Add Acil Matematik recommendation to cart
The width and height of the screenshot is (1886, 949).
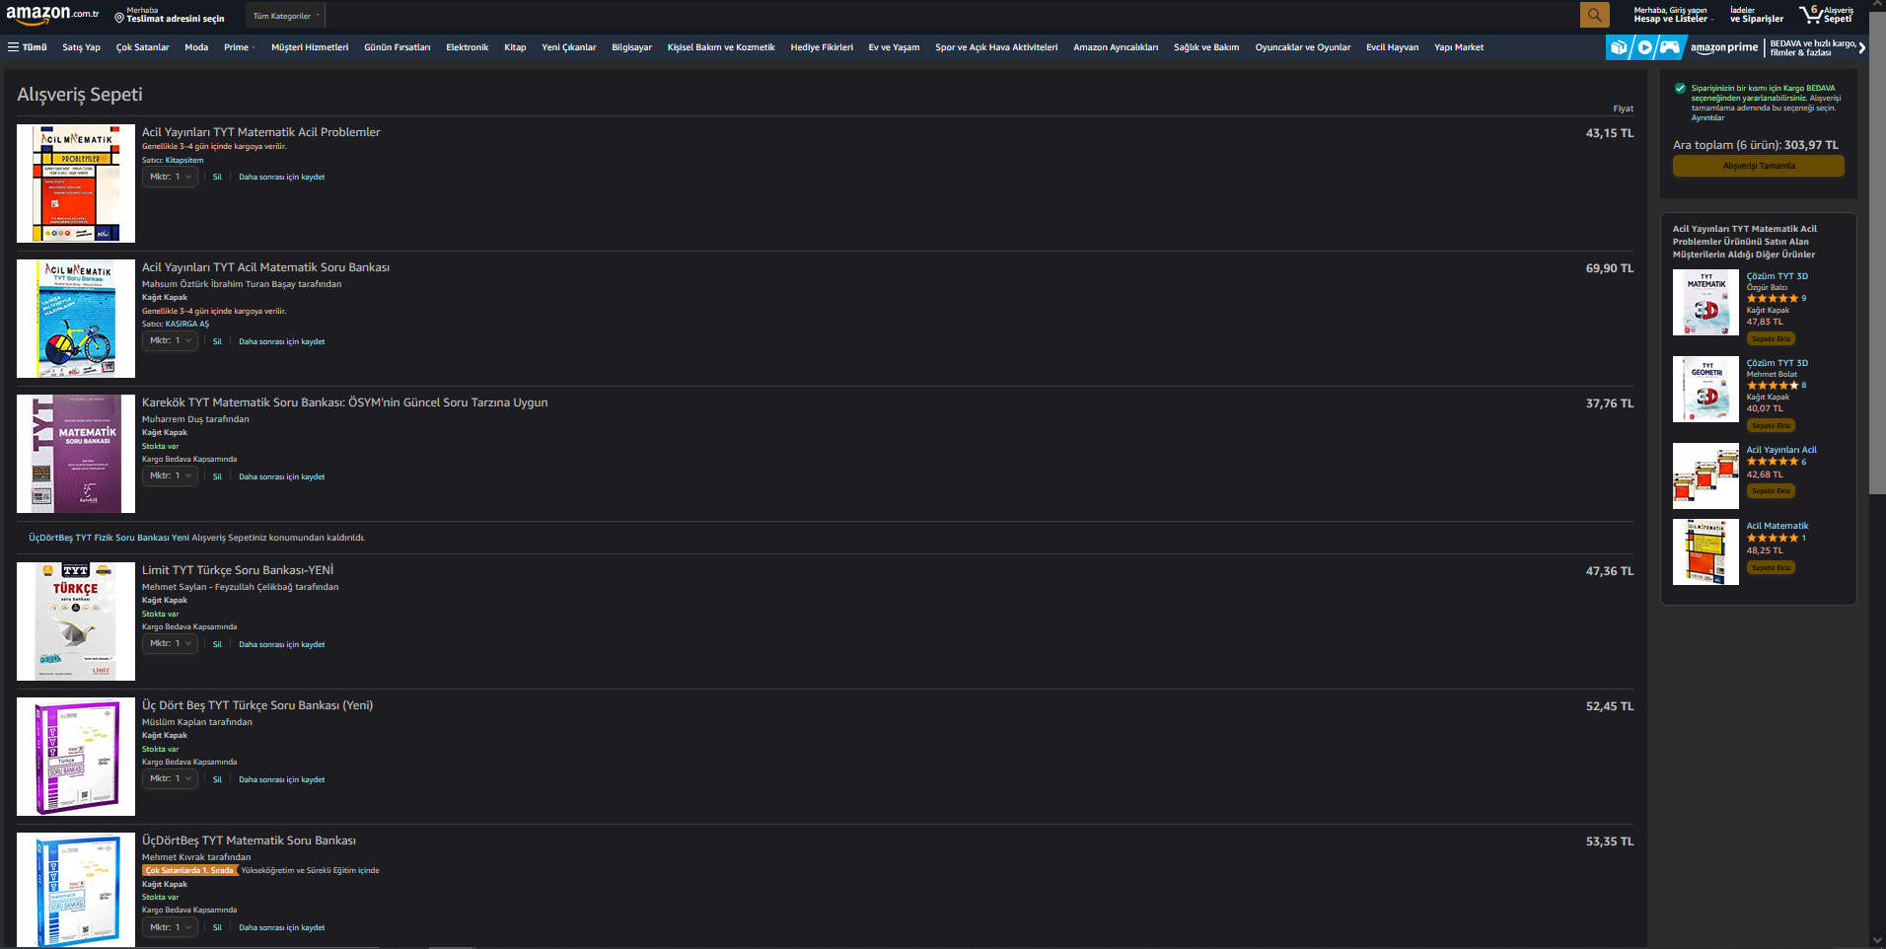pyautogui.click(x=1771, y=568)
